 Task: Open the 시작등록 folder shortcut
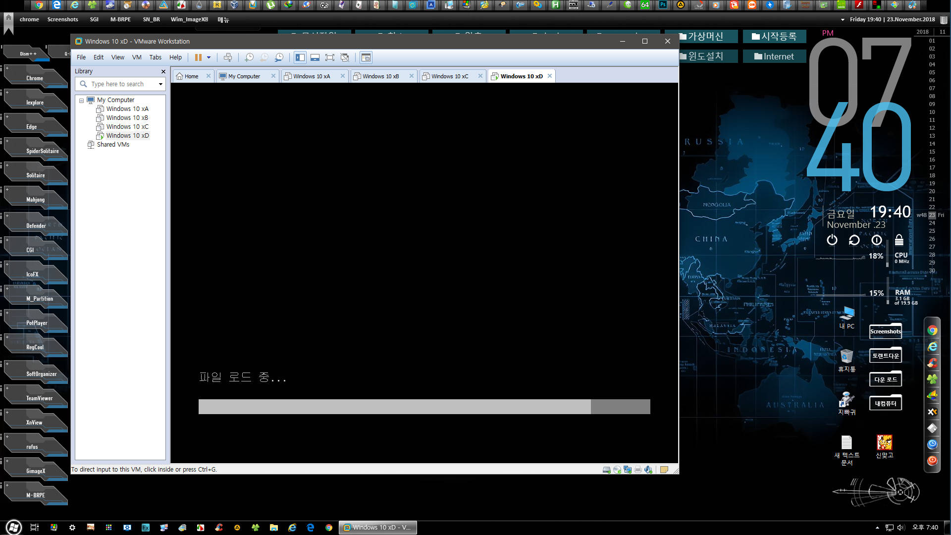pyautogui.click(x=774, y=36)
